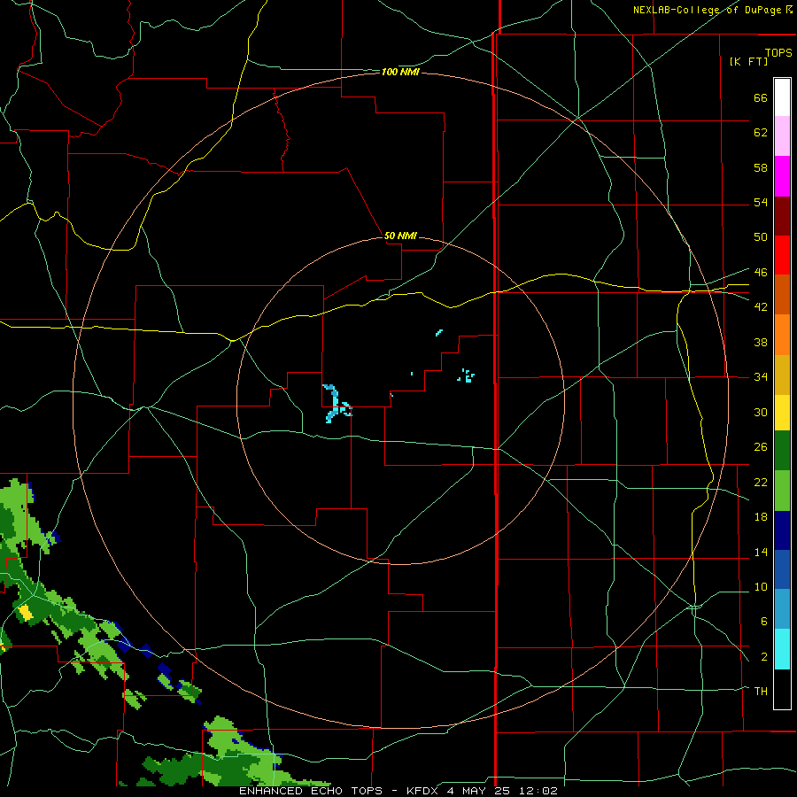Click the dark red 54 K FT swatch

click(782, 216)
